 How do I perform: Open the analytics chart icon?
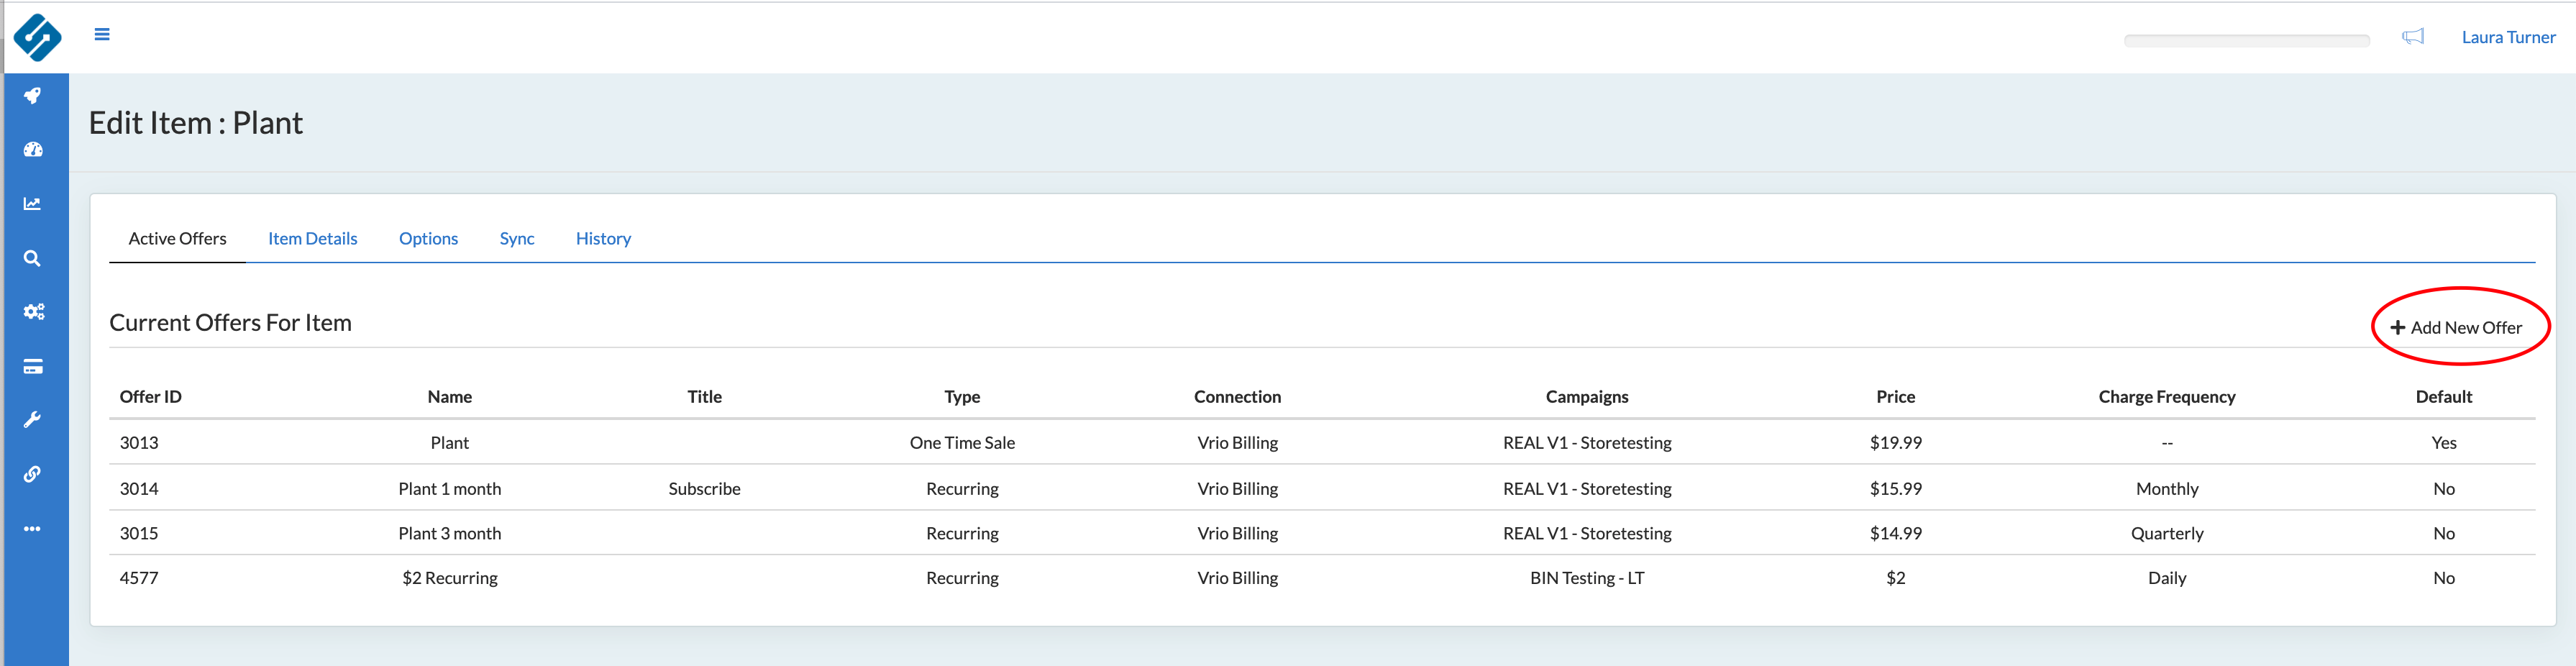point(33,204)
